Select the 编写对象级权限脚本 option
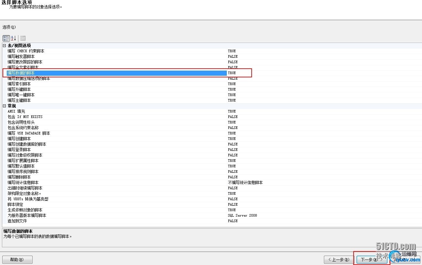 click(25, 155)
